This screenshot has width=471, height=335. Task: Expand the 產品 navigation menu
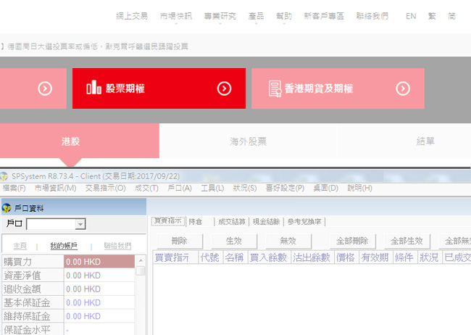pyautogui.click(x=256, y=16)
